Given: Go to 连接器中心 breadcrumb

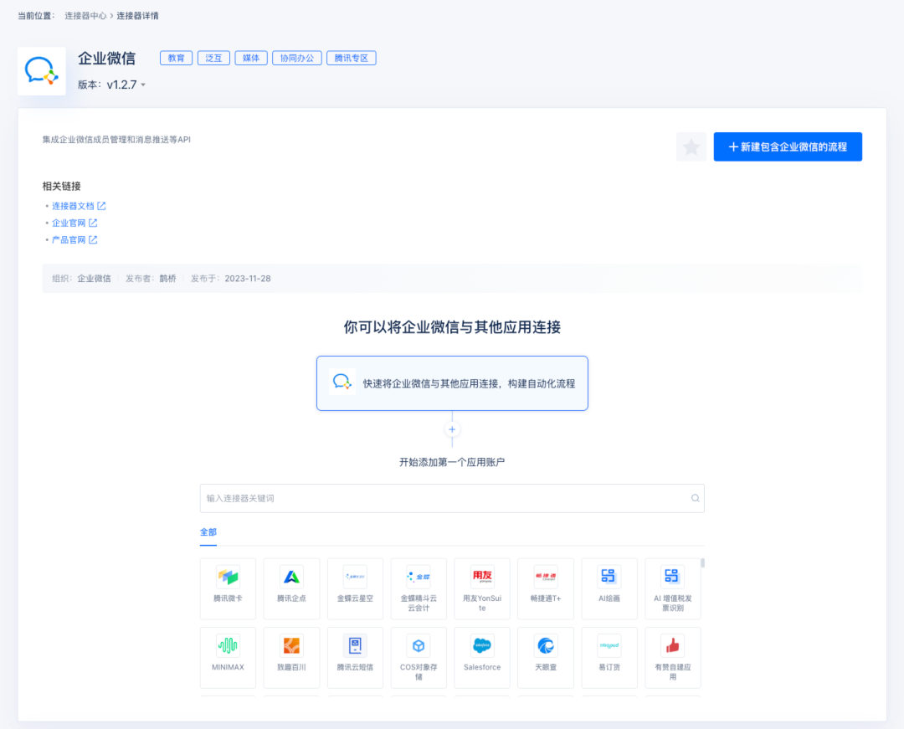Looking at the screenshot, I should 85,16.
